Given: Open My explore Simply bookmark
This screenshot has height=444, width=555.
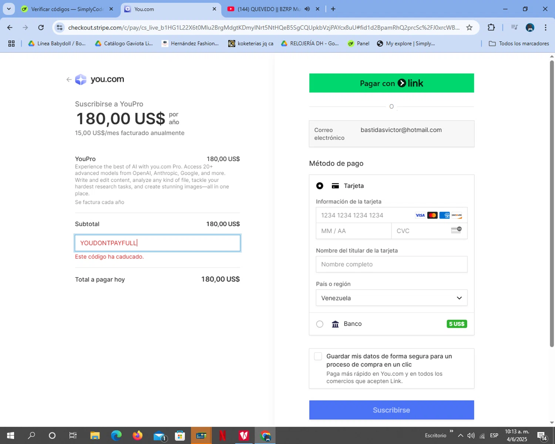Looking at the screenshot, I should pyautogui.click(x=406, y=44).
